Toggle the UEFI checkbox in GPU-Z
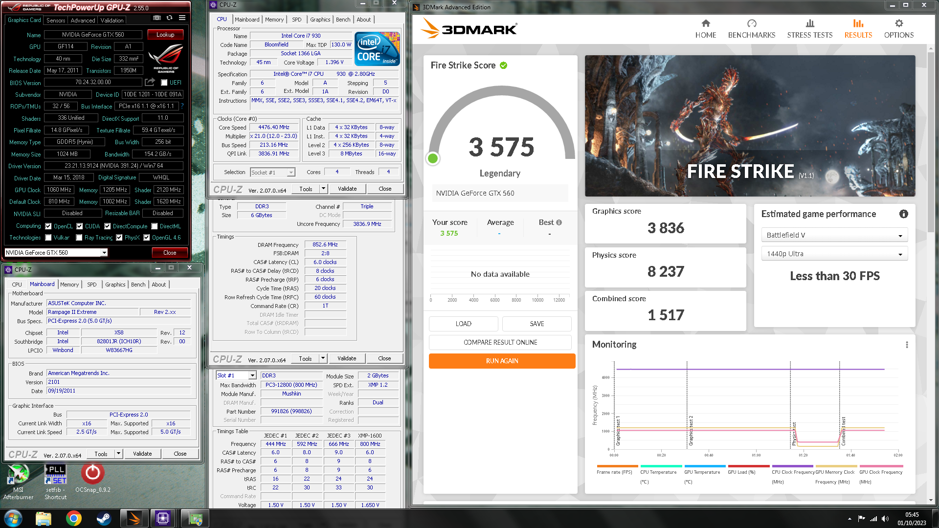 tap(164, 83)
